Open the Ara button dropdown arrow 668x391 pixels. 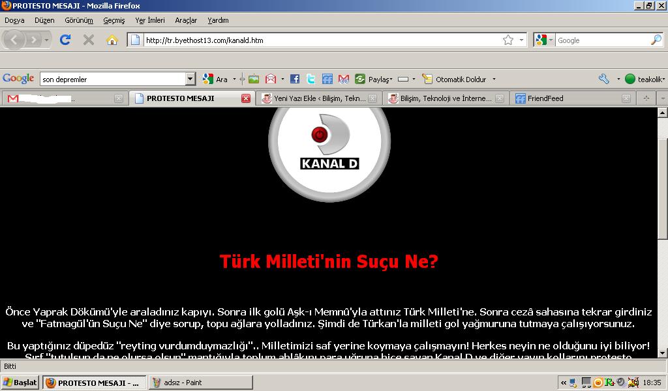(234, 79)
